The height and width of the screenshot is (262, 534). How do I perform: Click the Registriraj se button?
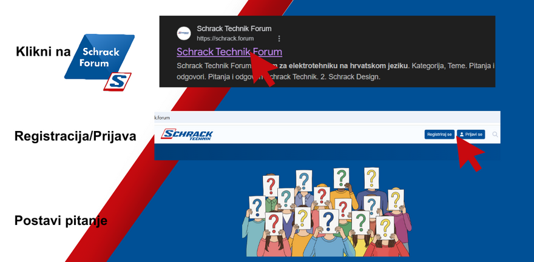click(439, 135)
